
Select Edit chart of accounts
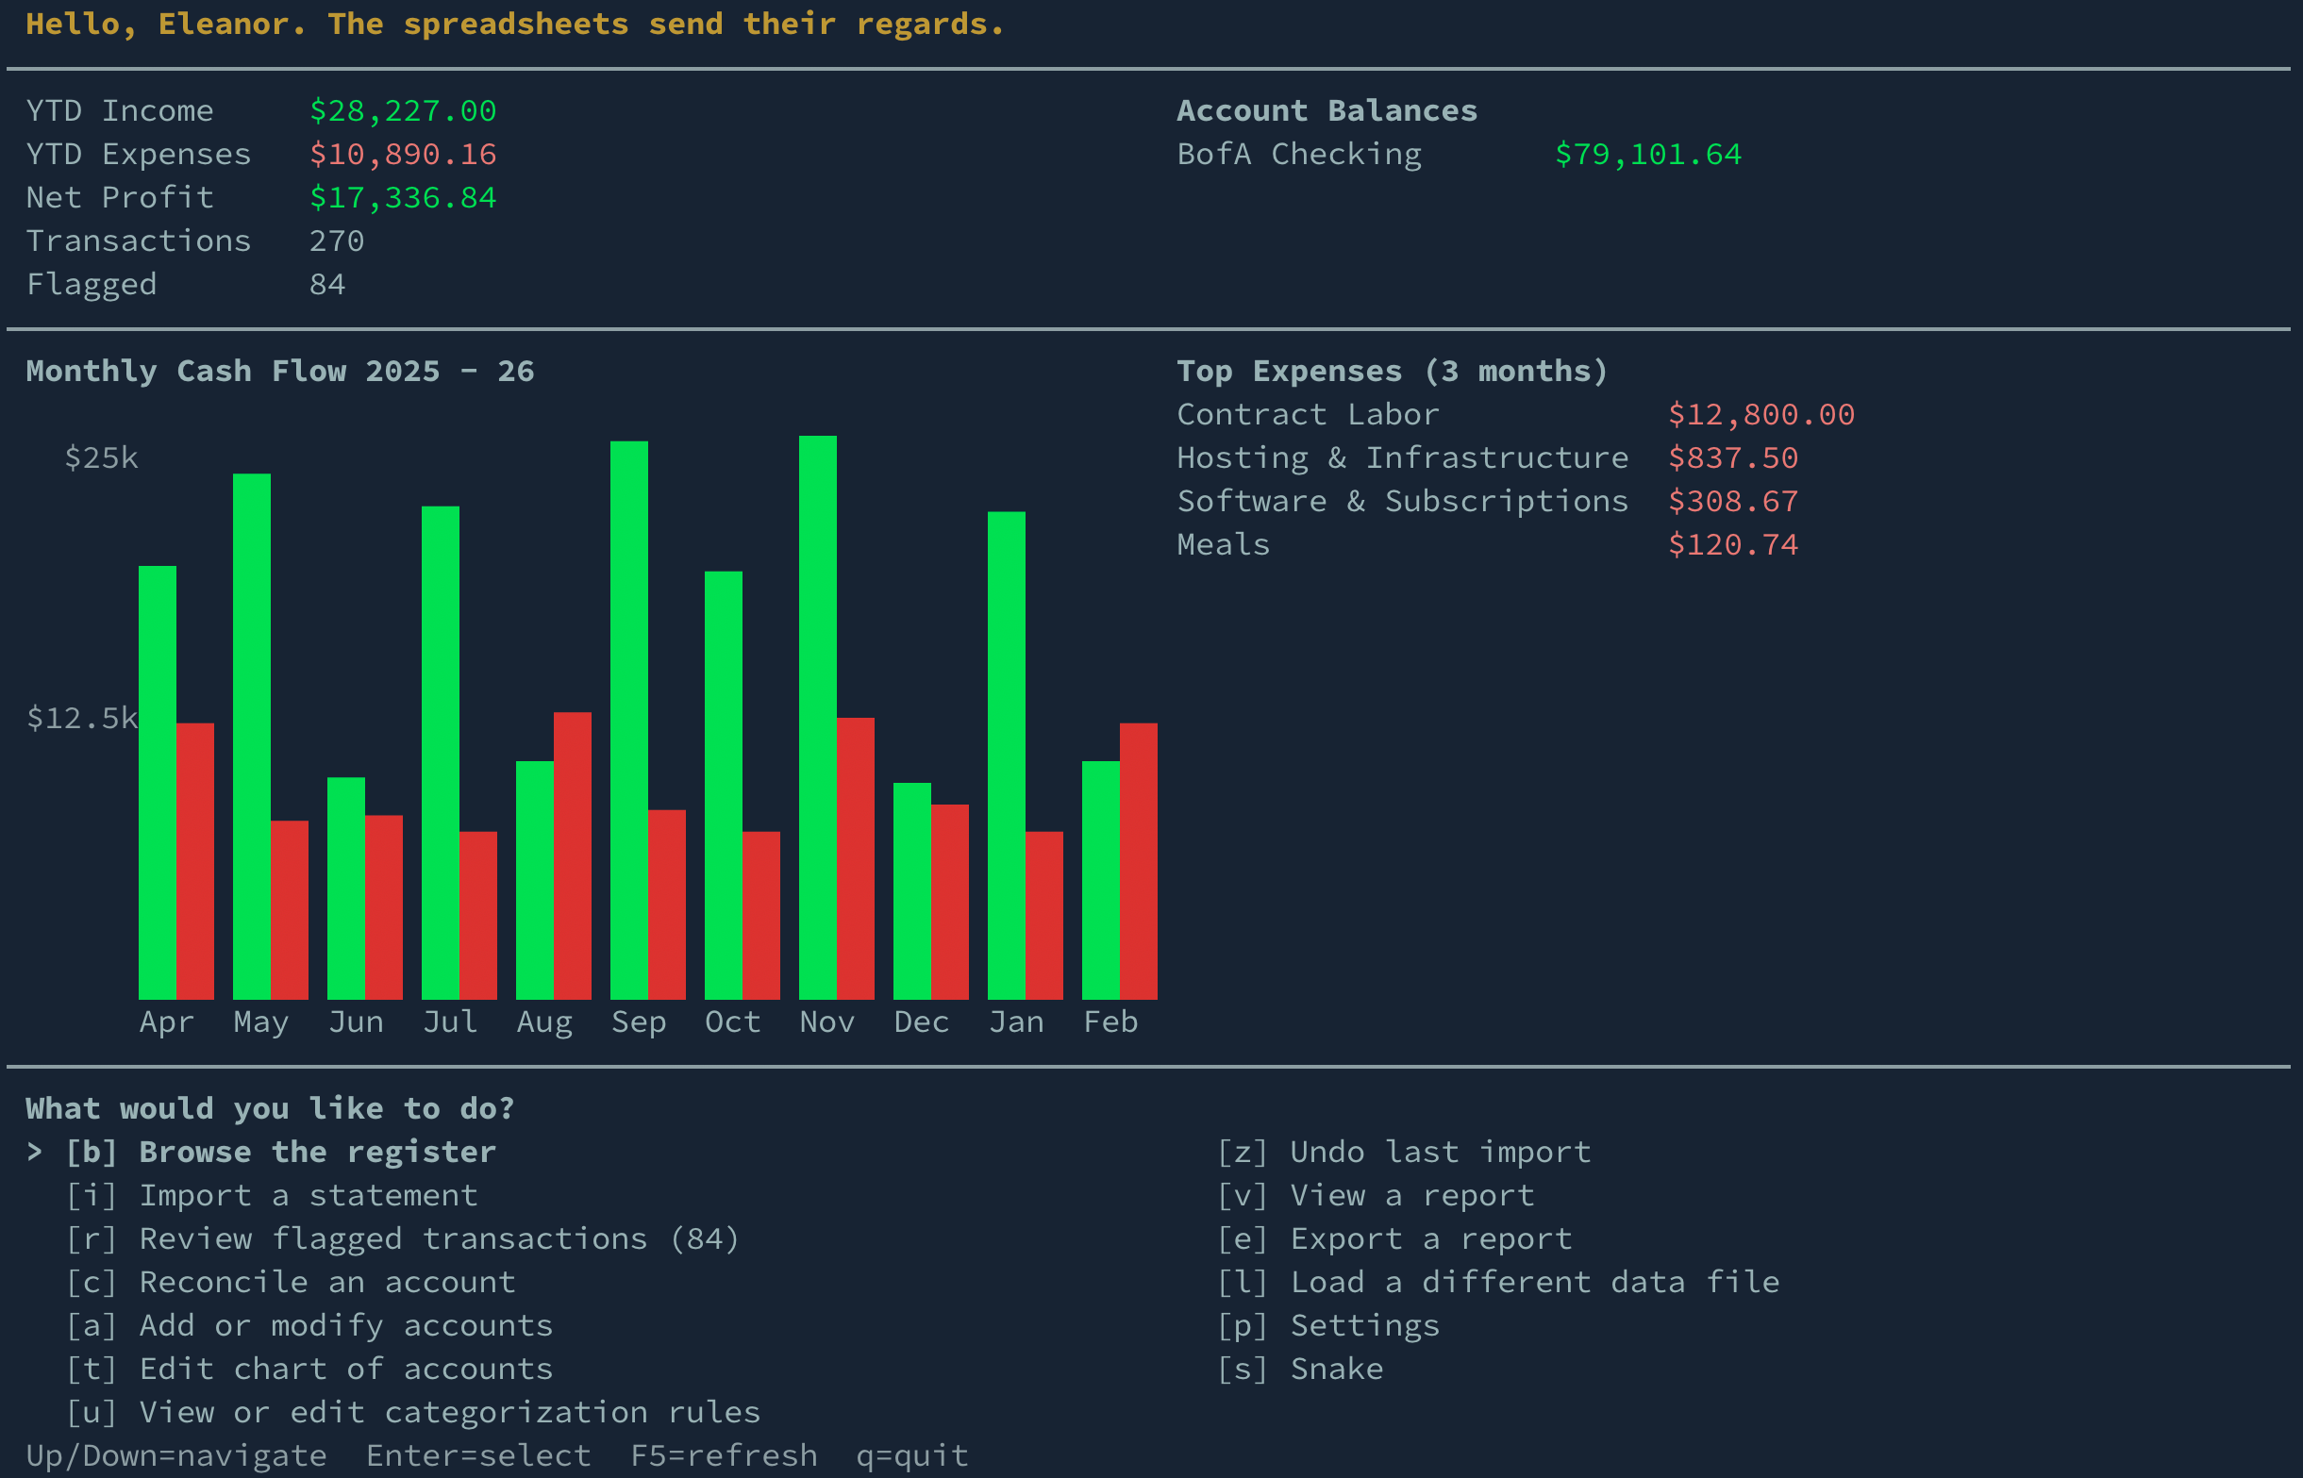pos(309,1369)
